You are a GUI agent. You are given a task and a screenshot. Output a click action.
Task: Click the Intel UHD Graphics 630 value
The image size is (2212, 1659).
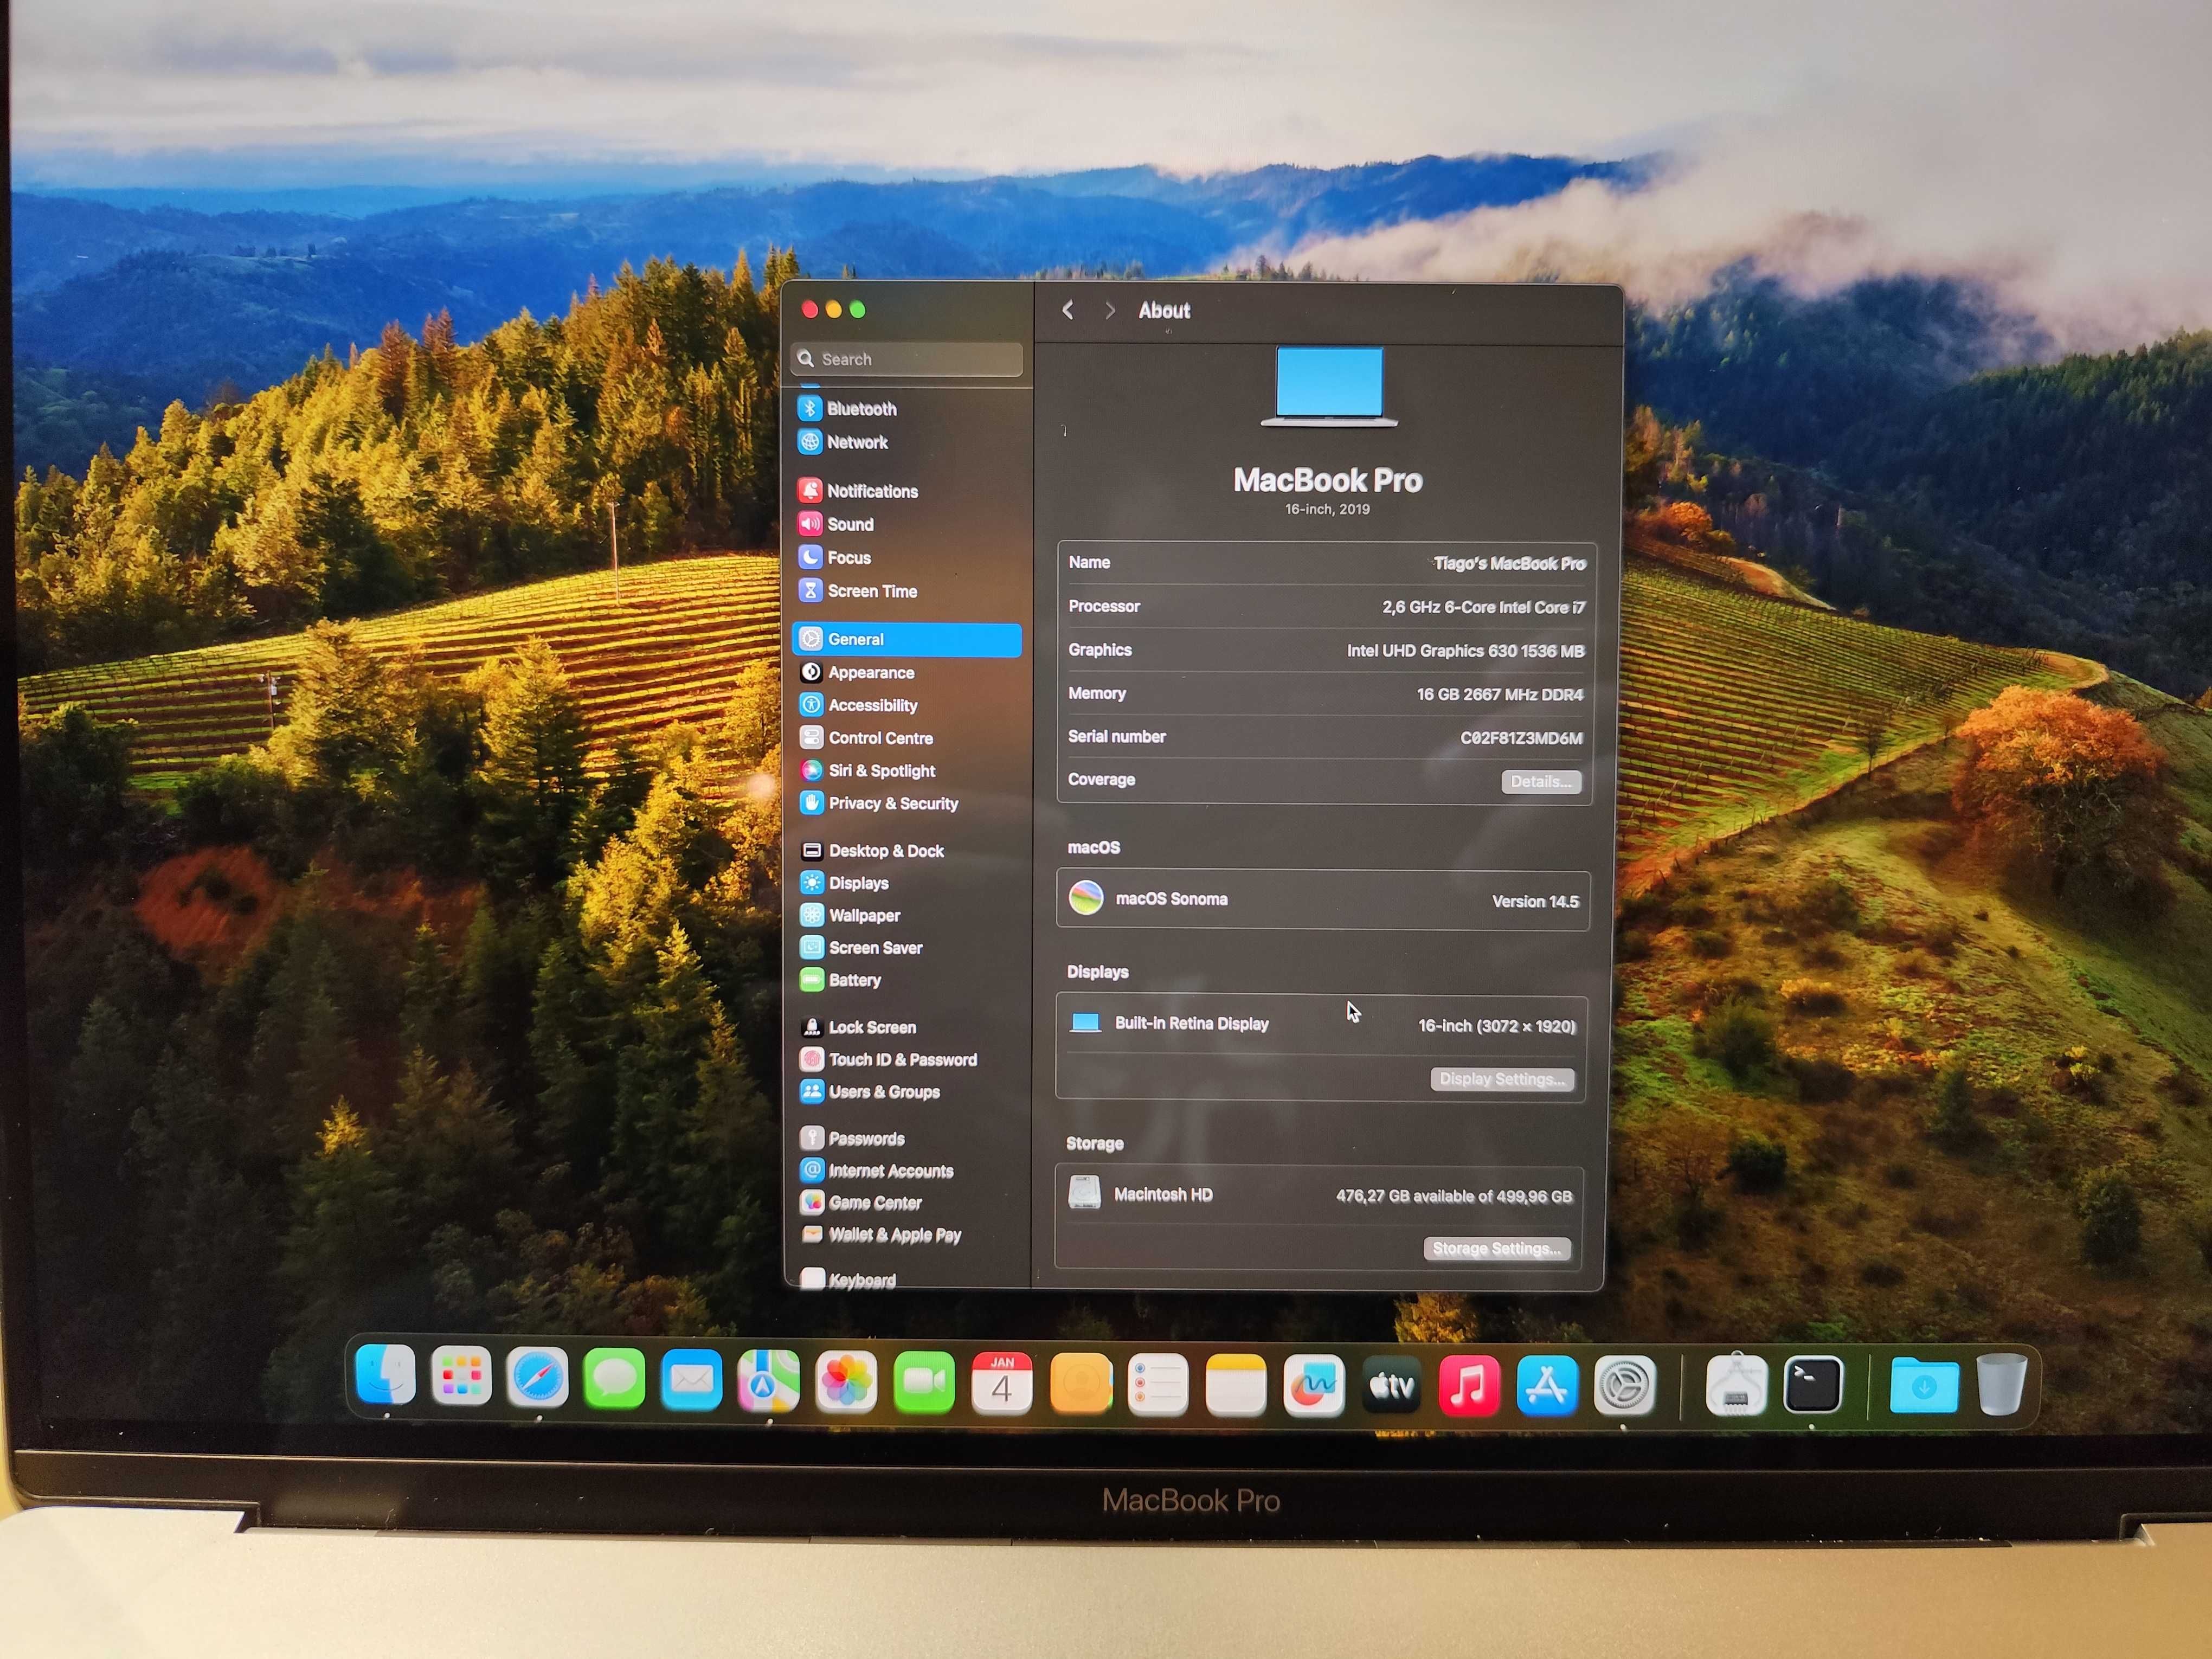click(x=1465, y=651)
